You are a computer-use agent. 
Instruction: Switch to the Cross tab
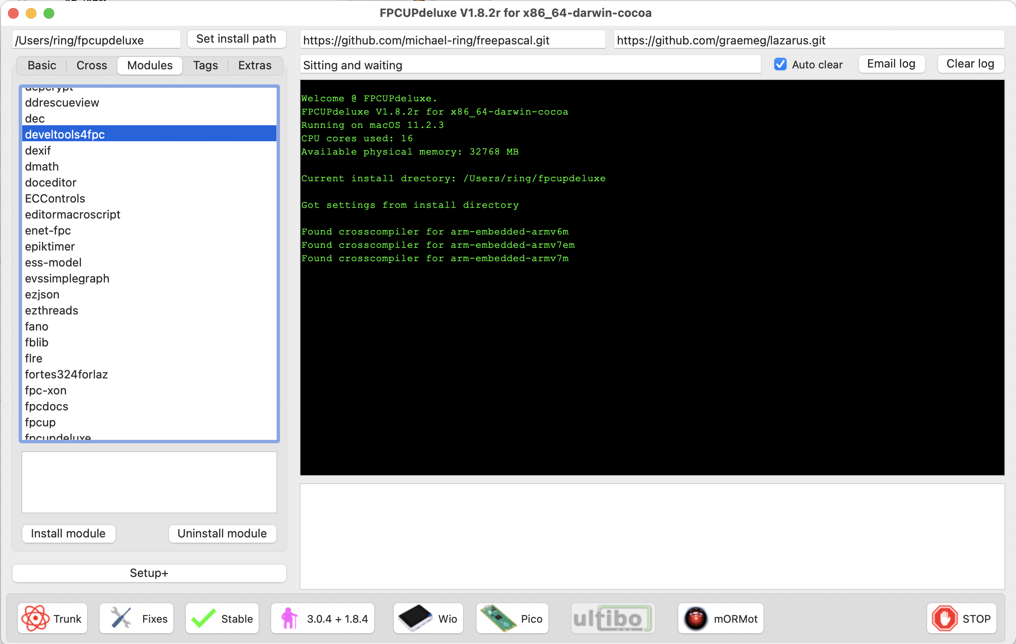[x=92, y=65]
